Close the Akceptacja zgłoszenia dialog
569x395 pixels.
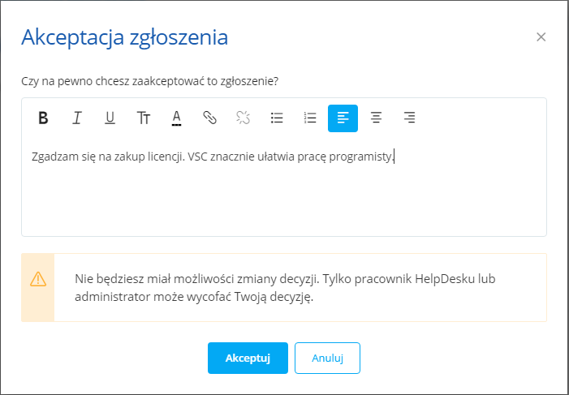[541, 37]
